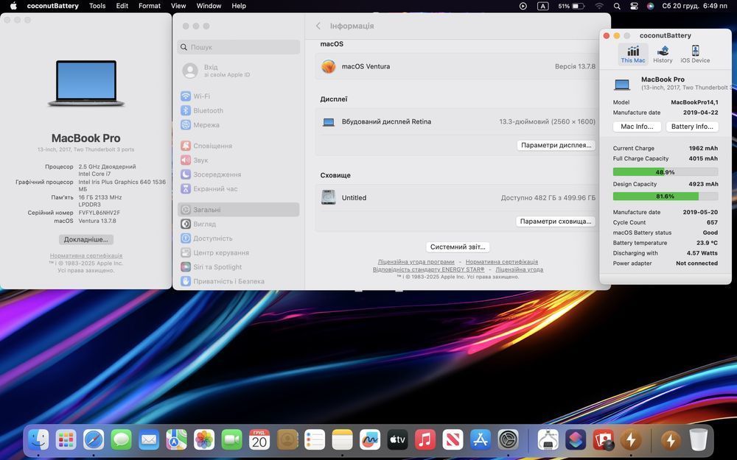
Task: Open Нормативна сертифікація link in Settings window
Action: click(x=501, y=262)
